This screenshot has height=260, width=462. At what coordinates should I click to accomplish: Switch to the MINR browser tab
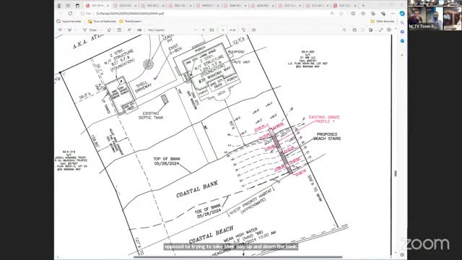point(208,6)
